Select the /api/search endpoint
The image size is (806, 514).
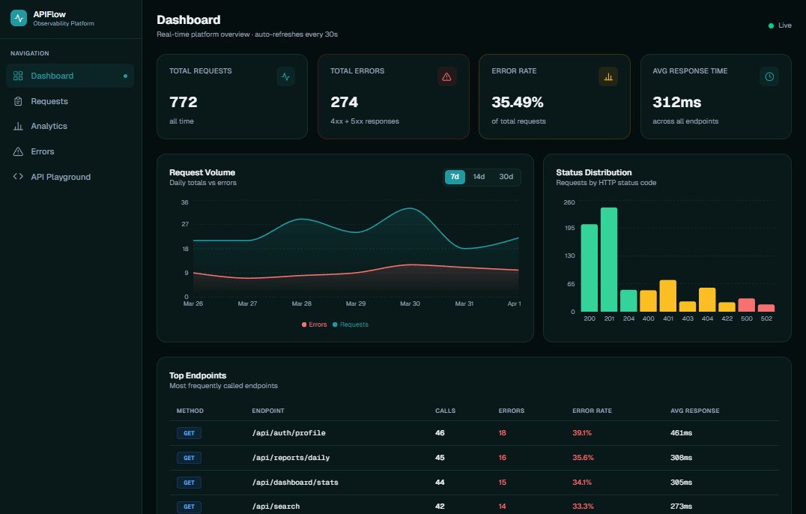coord(276,507)
